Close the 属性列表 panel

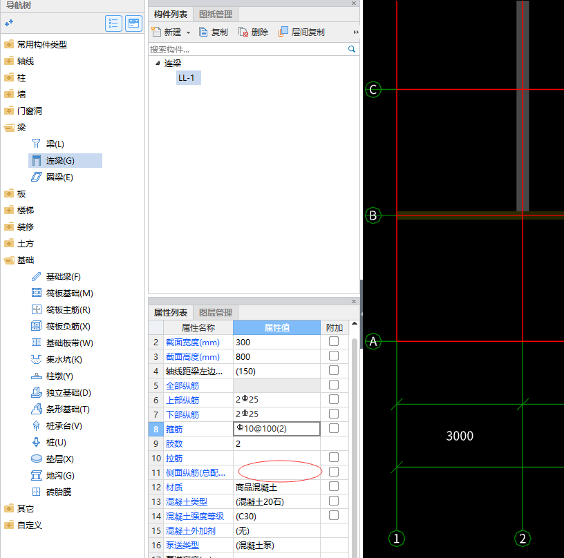[x=354, y=302]
